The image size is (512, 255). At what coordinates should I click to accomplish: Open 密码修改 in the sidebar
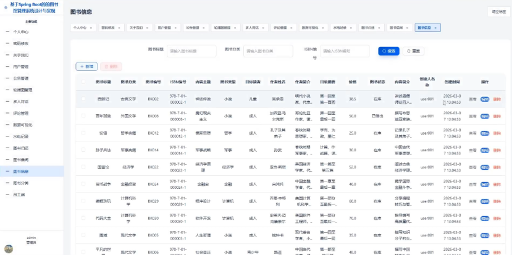click(x=31, y=43)
